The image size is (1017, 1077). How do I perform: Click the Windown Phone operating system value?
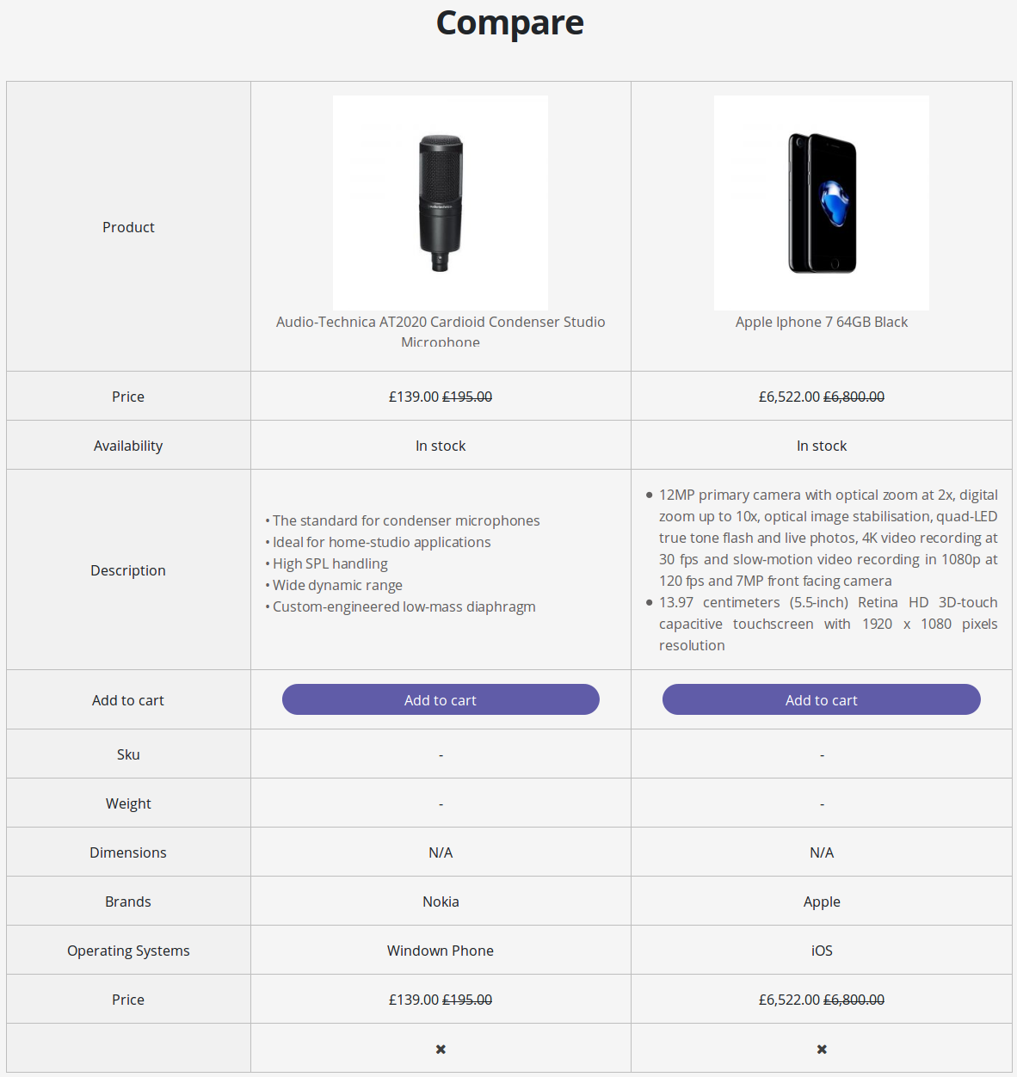tap(441, 951)
